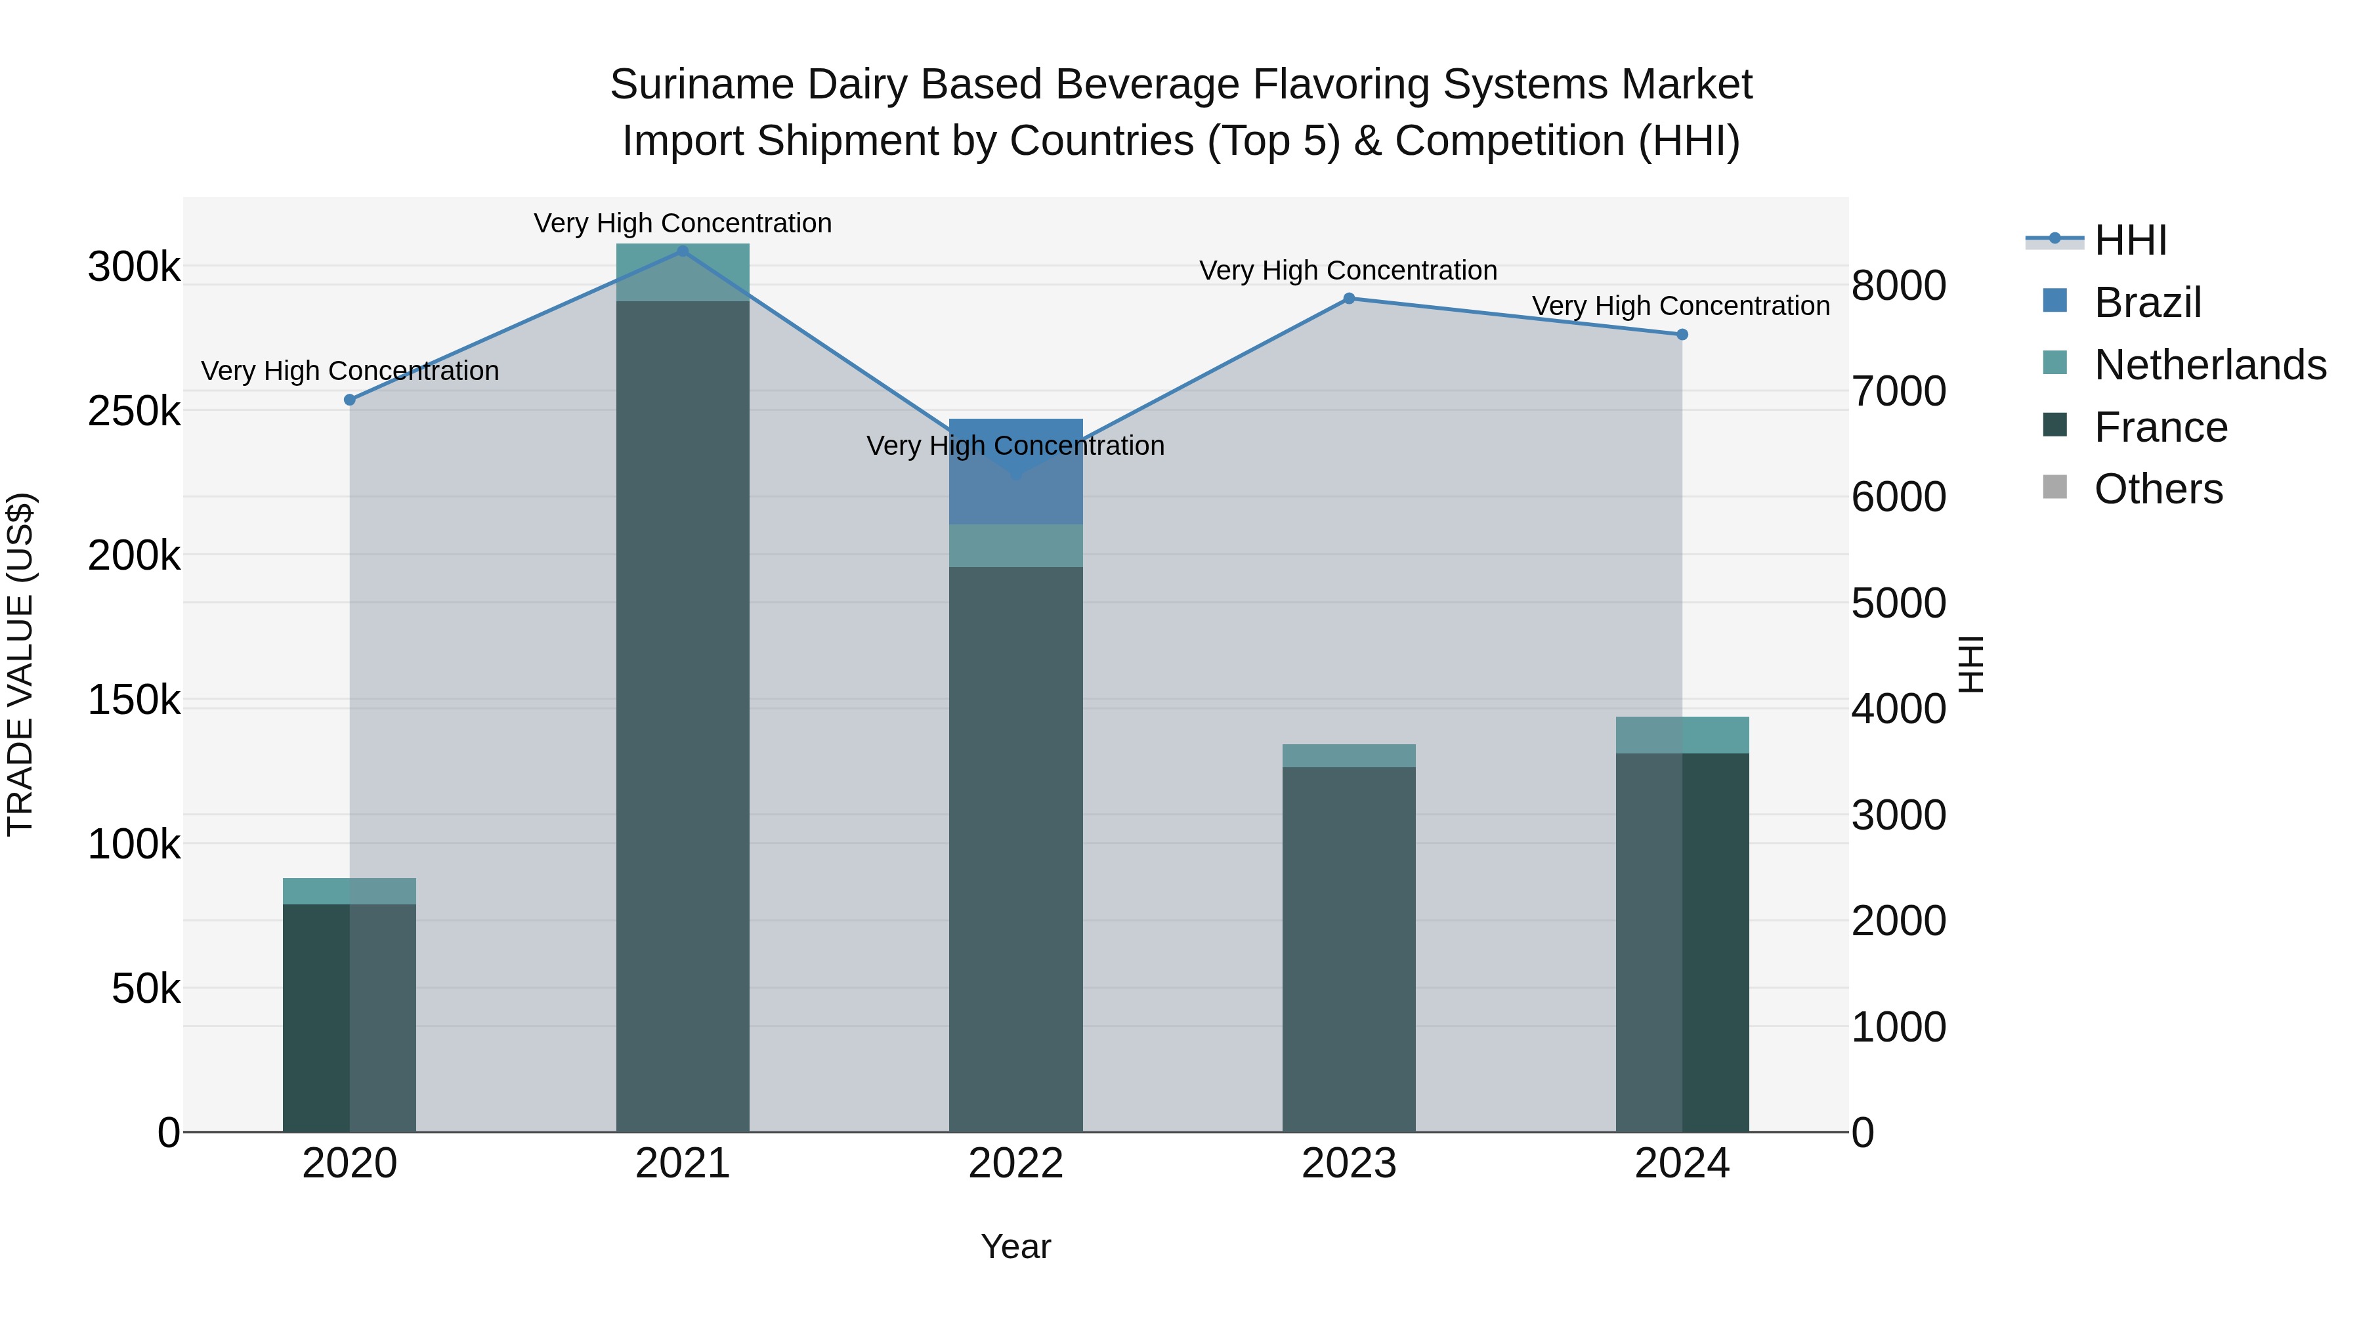
Task: Click the 2021 Netherlands bar segment
Action: [683, 272]
